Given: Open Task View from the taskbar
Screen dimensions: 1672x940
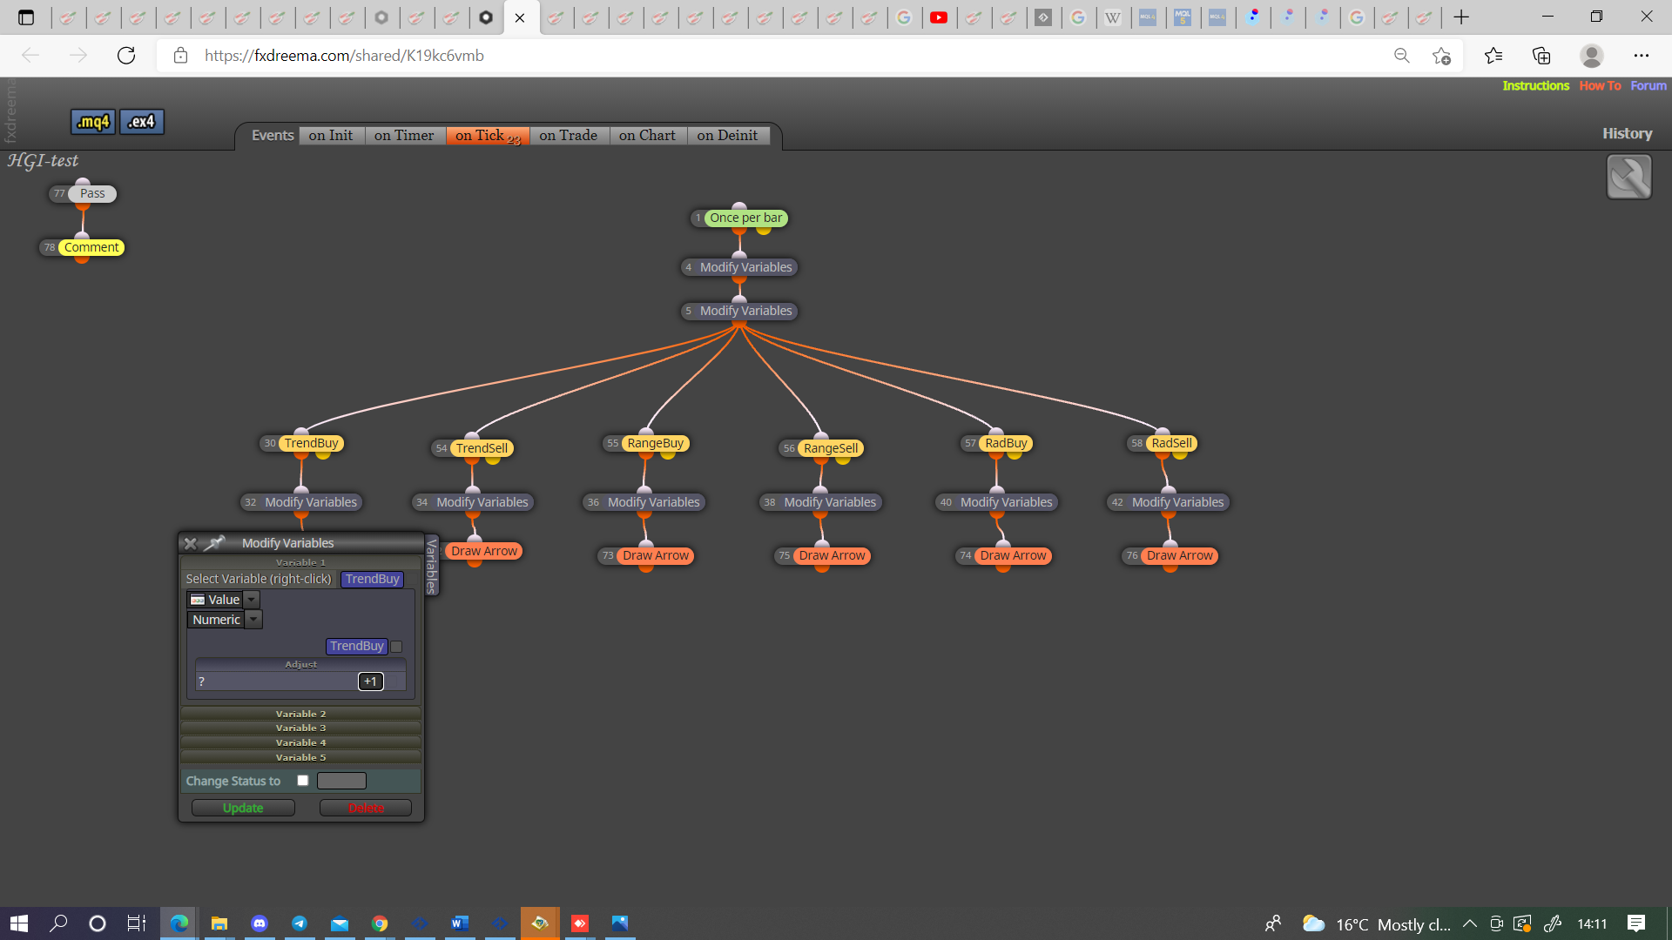Looking at the screenshot, I should (x=137, y=923).
